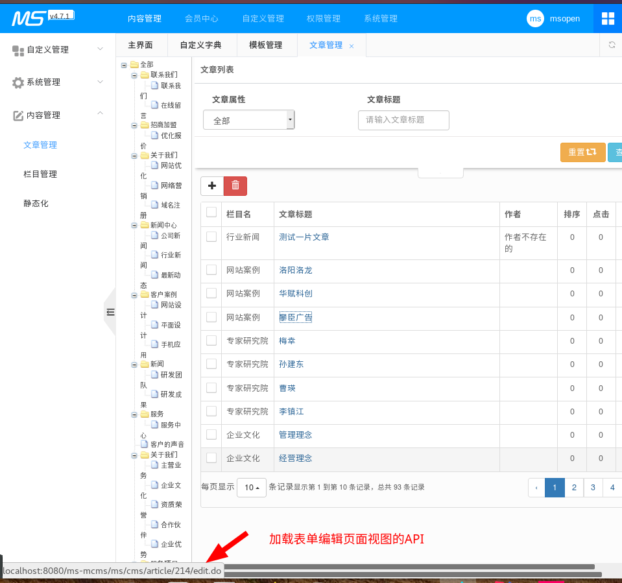Click the msopen username in the header
The image size is (622, 583).
[564, 19]
